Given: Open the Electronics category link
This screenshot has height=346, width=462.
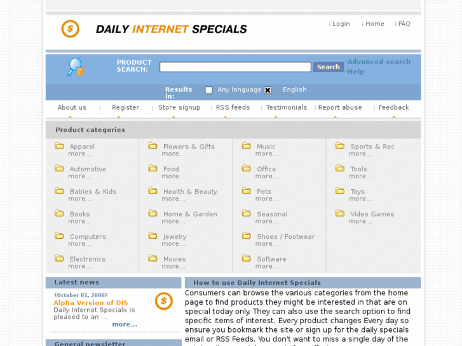Looking at the screenshot, I should [88, 259].
